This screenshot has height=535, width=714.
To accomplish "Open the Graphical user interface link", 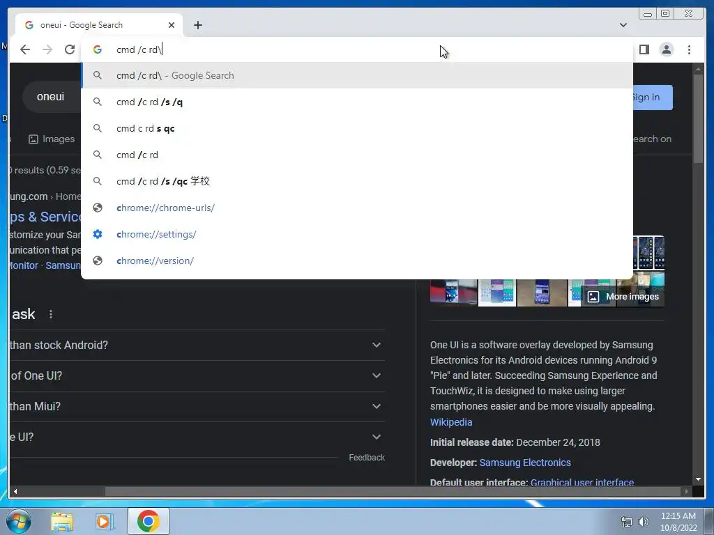I will pyautogui.click(x=582, y=482).
